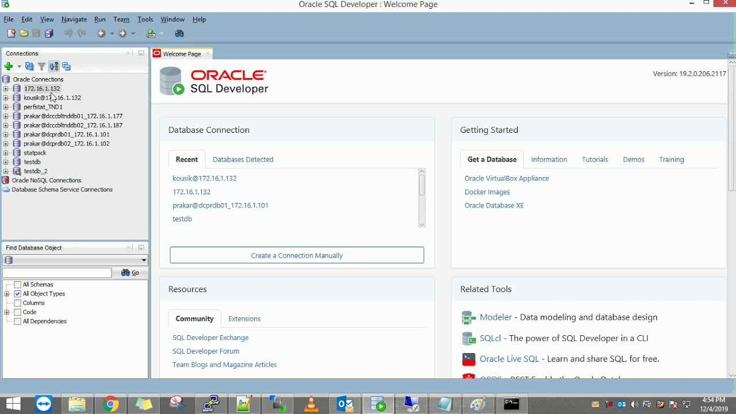Click the Schema Browser icon in Connections toolbar

pos(54,67)
